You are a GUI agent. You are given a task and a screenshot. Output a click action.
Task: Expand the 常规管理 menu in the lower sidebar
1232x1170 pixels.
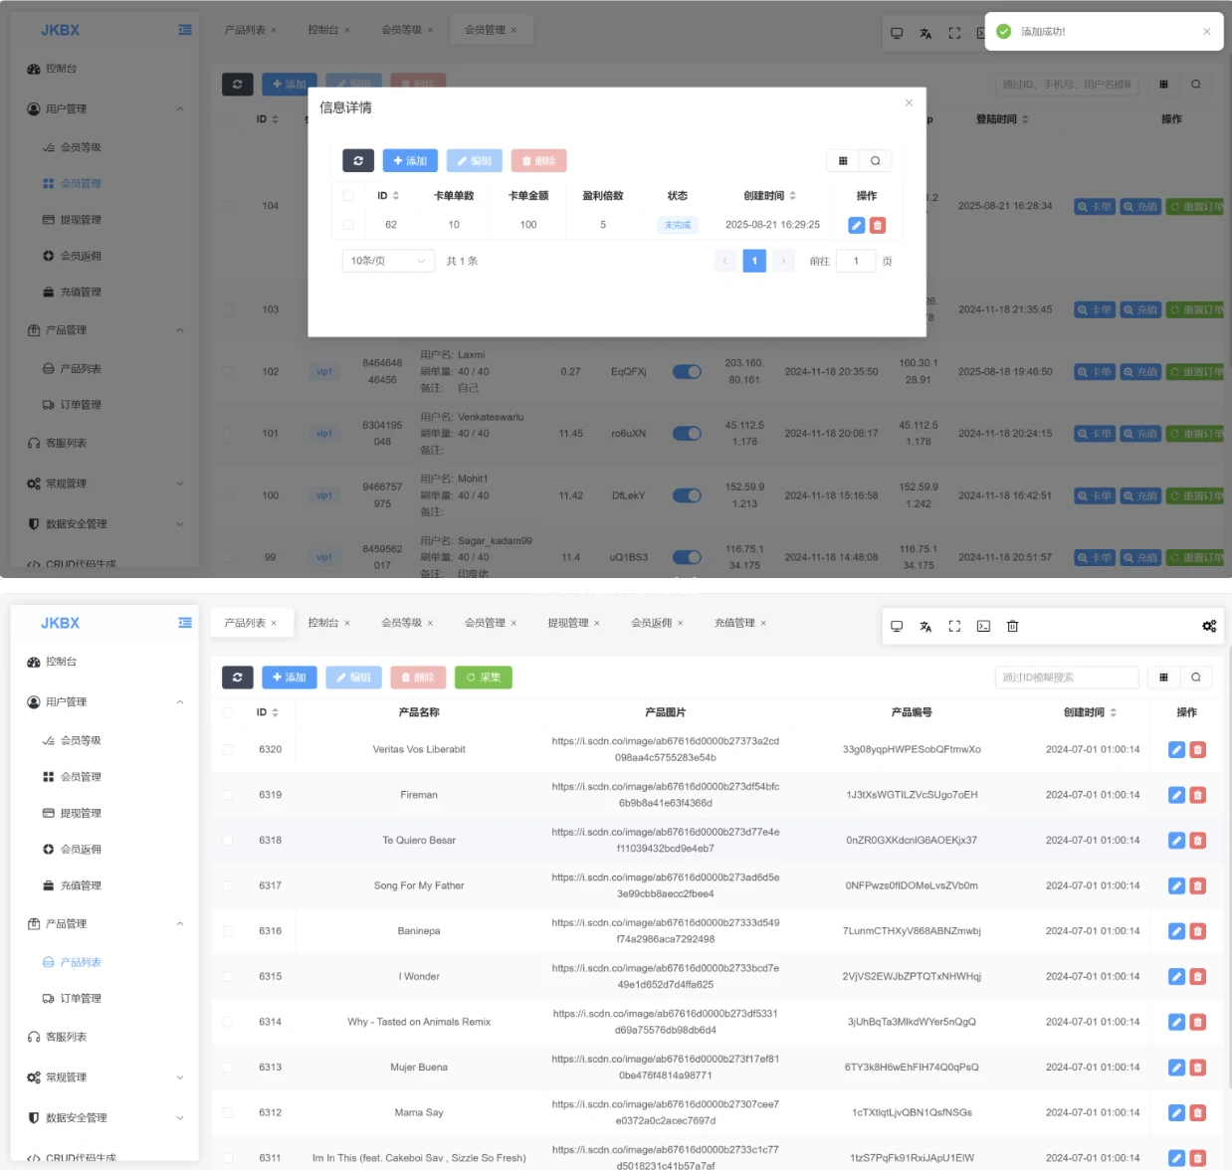(104, 1077)
